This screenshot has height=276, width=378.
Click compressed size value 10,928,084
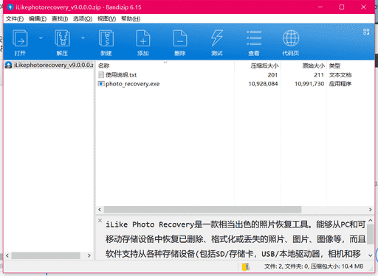(263, 84)
